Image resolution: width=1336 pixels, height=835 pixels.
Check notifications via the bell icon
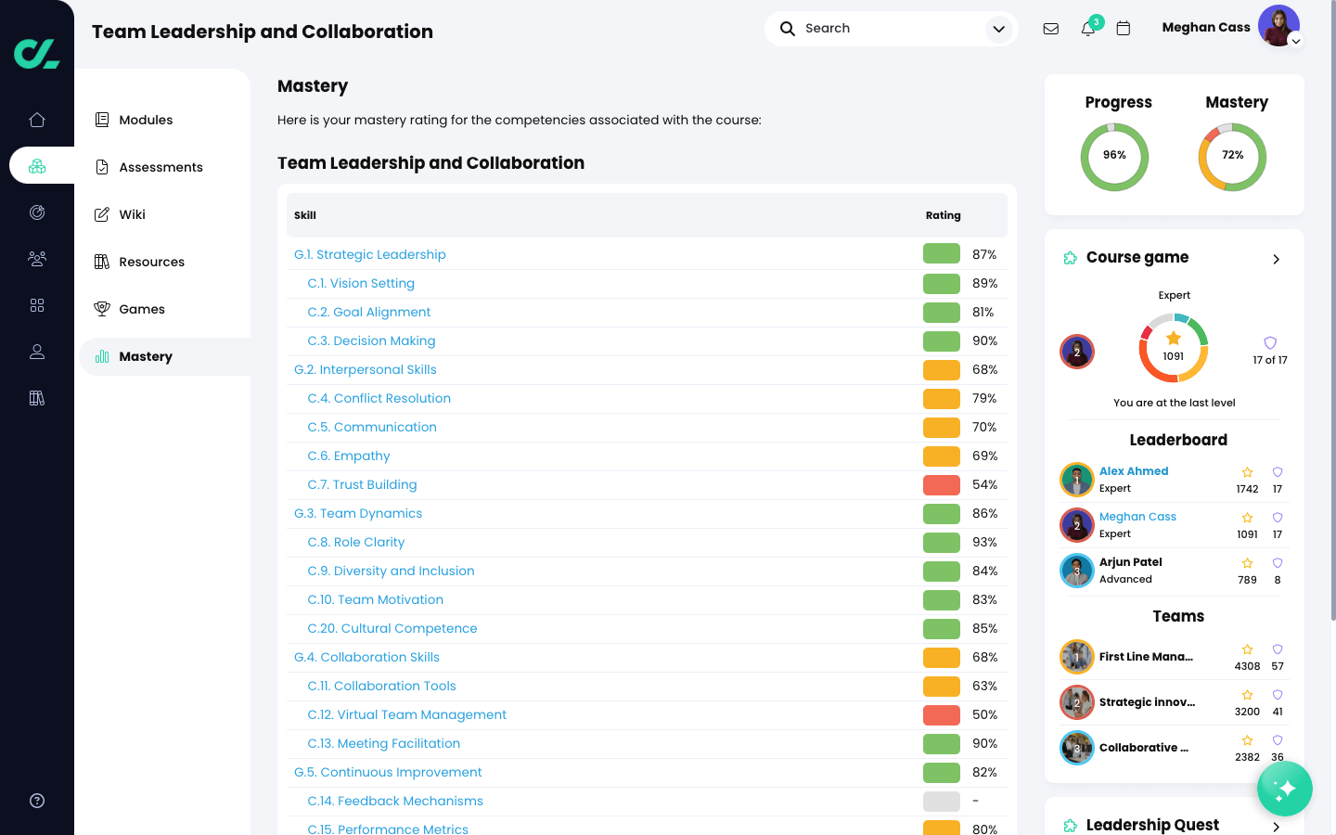(x=1087, y=29)
